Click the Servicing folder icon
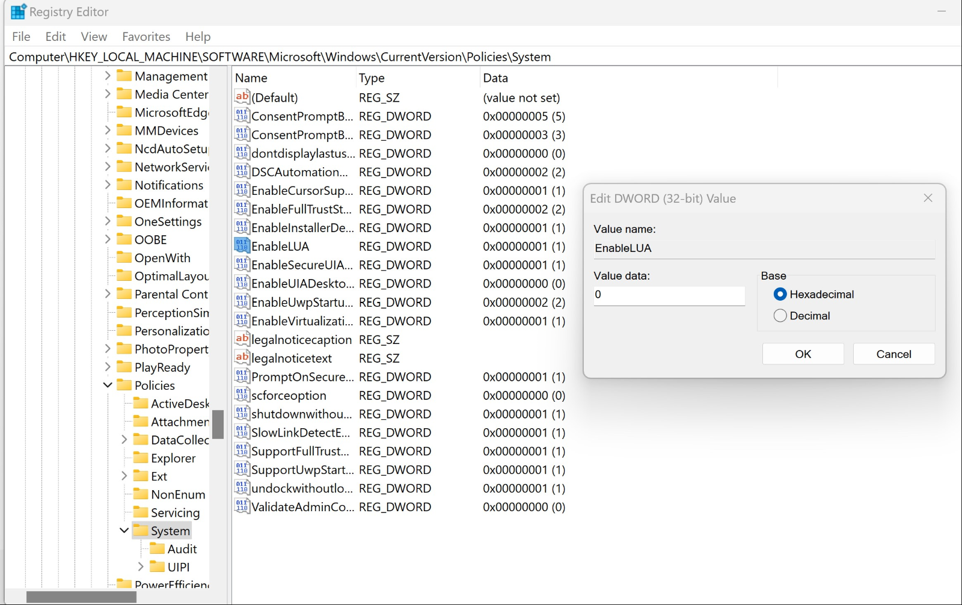Image resolution: width=962 pixels, height=605 pixels. [x=140, y=512]
